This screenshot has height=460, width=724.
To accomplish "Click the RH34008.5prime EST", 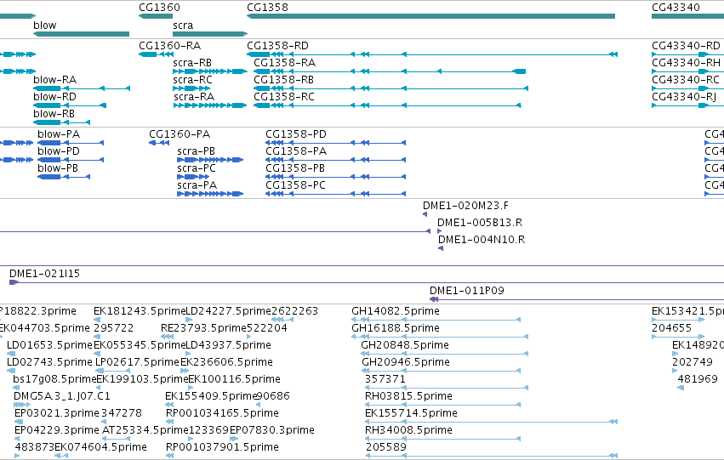I will [x=442, y=440].
